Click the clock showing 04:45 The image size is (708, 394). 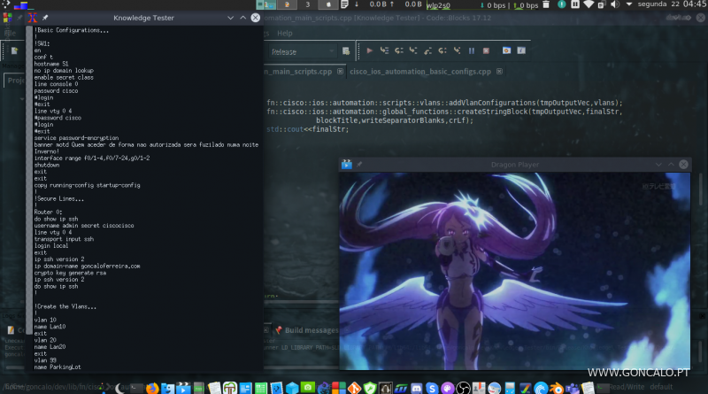(695, 5)
